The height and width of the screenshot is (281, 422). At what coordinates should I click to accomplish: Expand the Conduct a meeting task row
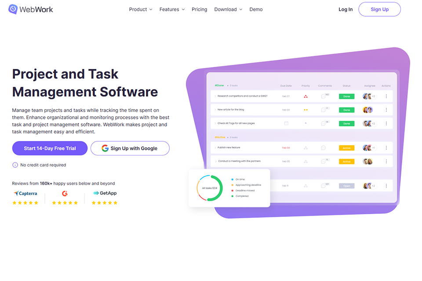tap(216, 161)
